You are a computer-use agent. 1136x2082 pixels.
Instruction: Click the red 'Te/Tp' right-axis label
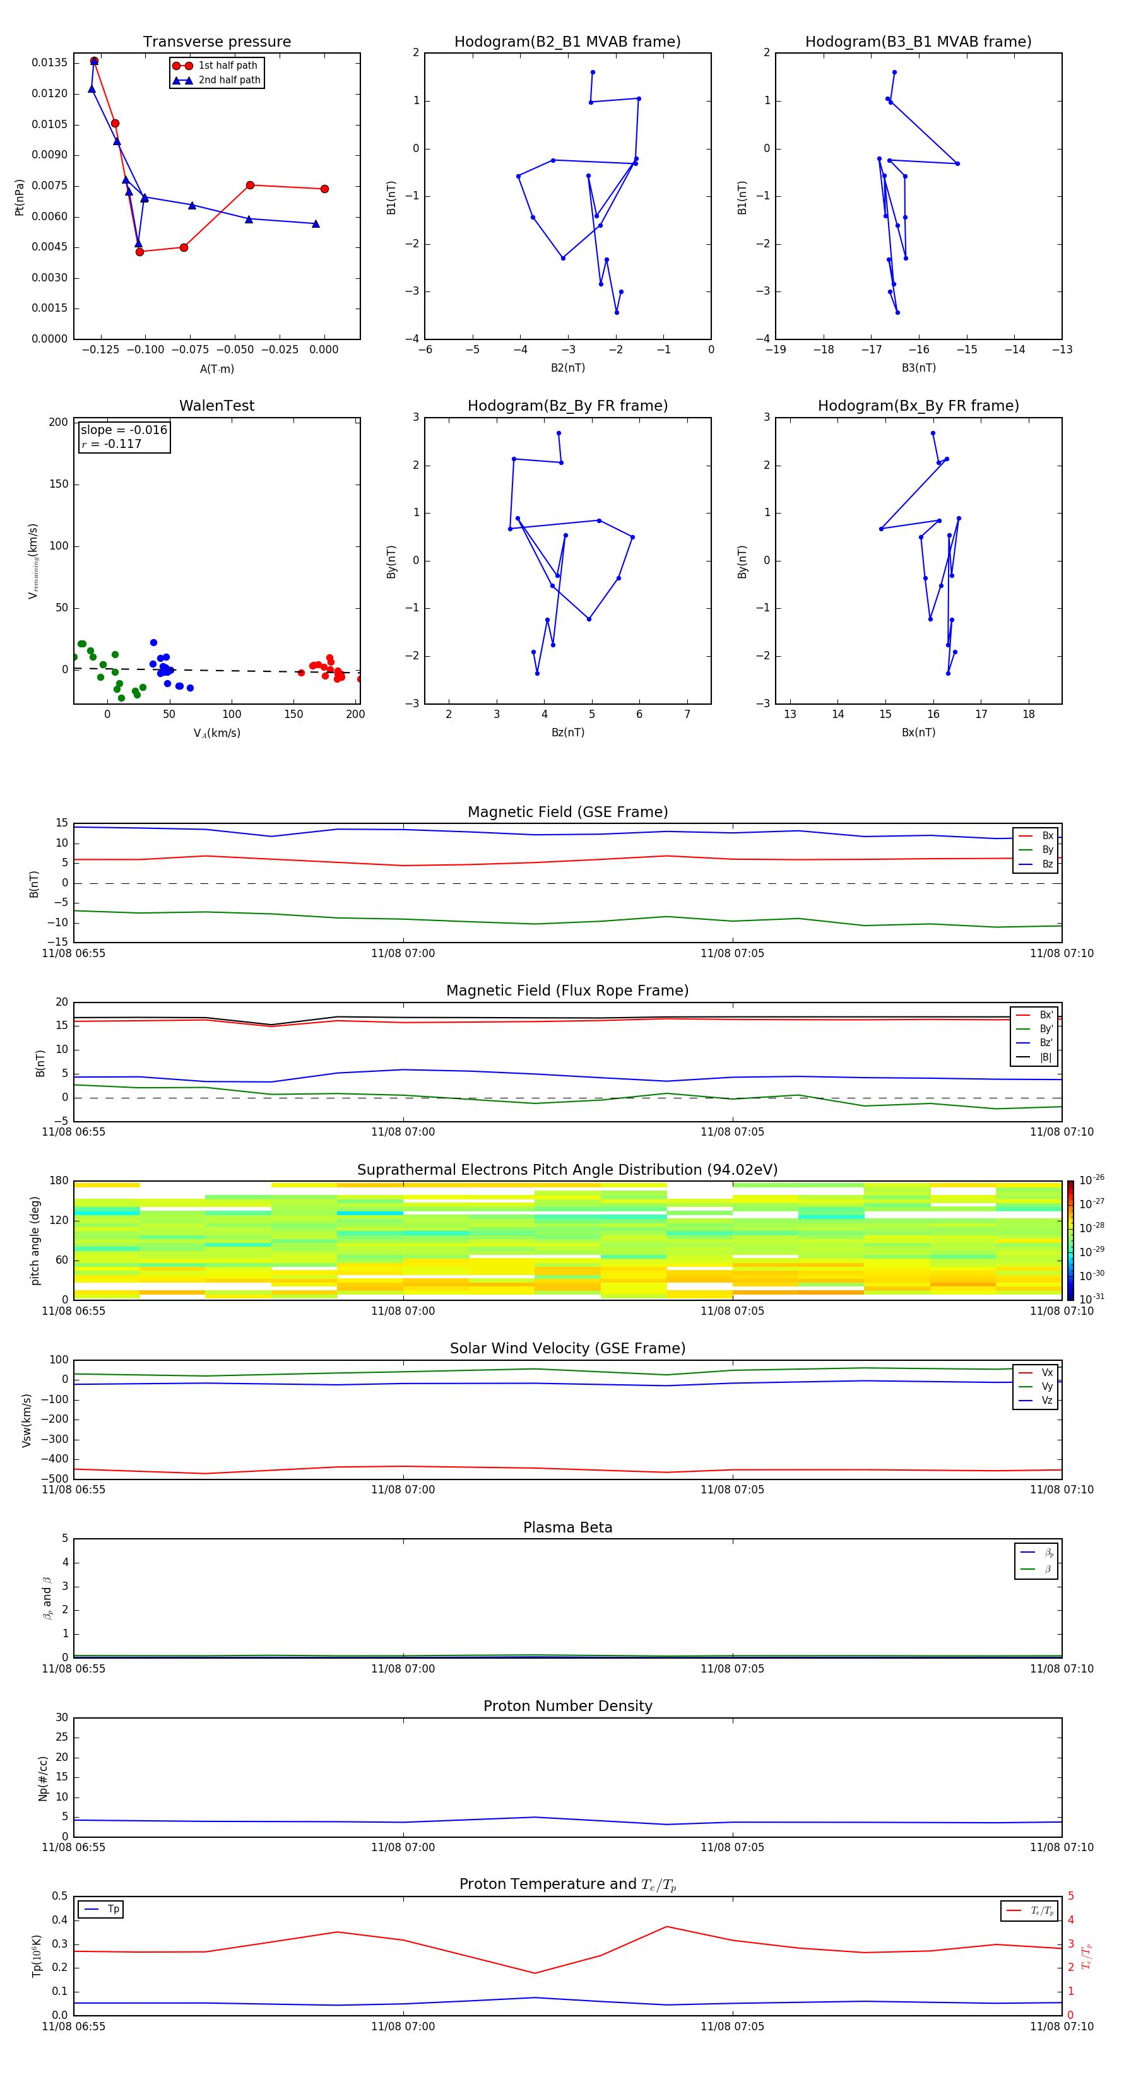(1087, 1956)
